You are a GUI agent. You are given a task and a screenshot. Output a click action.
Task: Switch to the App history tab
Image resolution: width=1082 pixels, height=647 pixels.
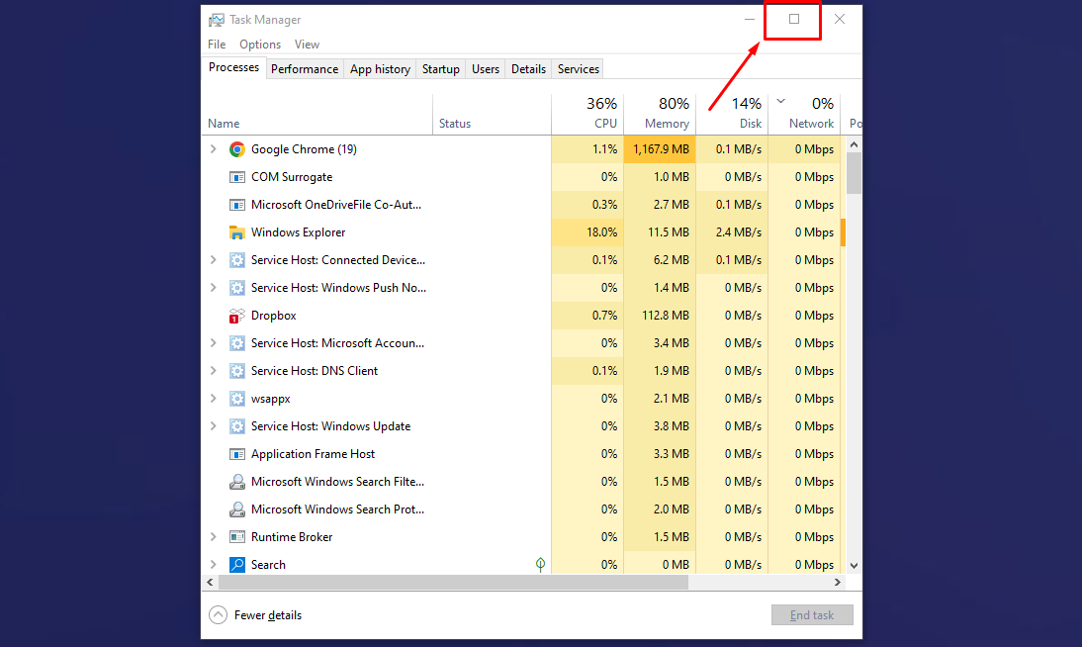click(380, 69)
